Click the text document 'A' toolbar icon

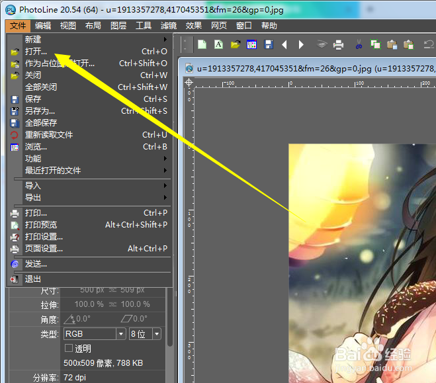click(218, 44)
